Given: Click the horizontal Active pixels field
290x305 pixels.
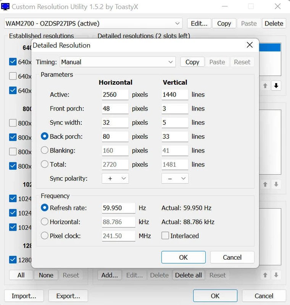Looking at the screenshot, I should coord(115,95).
